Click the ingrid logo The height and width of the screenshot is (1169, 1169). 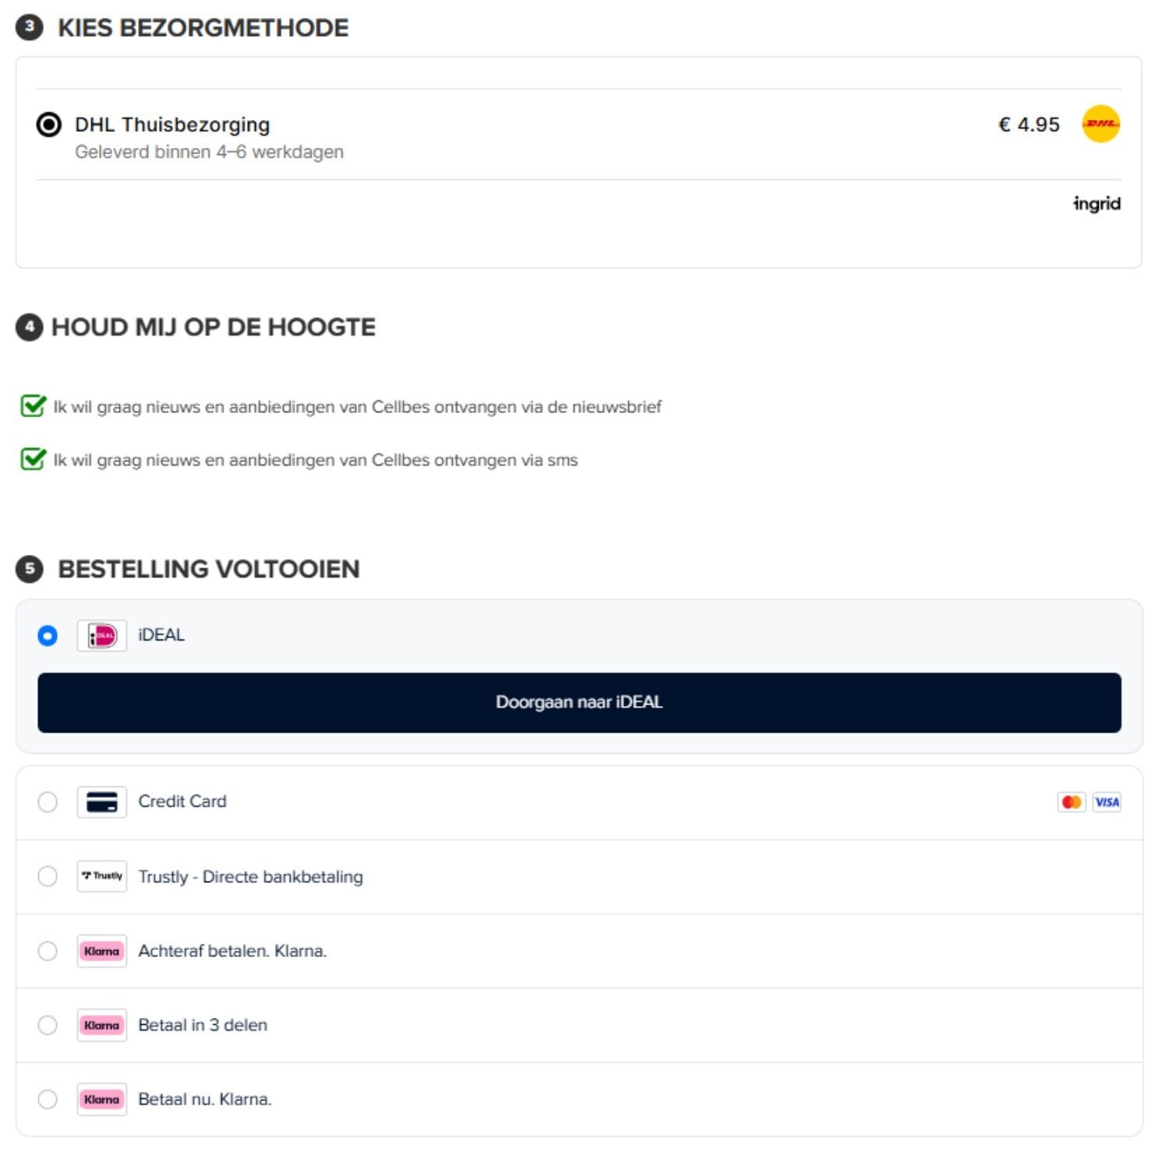[x=1097, y=204]
